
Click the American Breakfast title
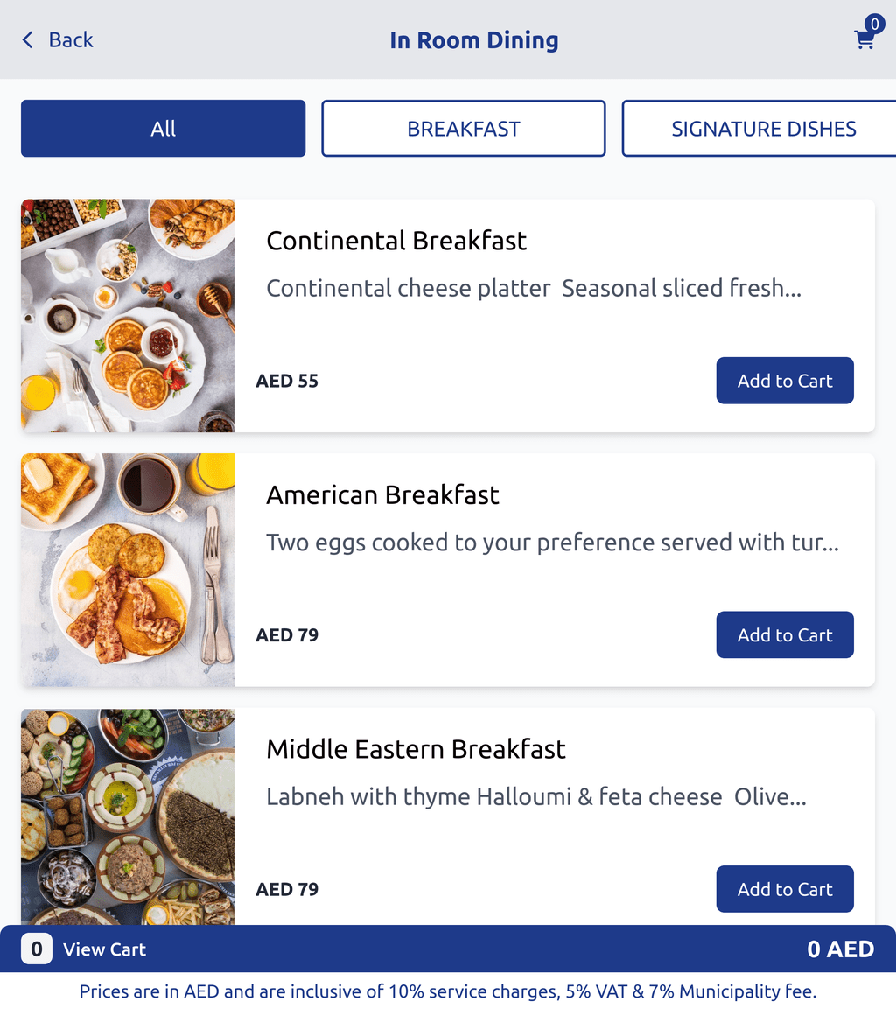pyautogui.click(x=382, y=494)
